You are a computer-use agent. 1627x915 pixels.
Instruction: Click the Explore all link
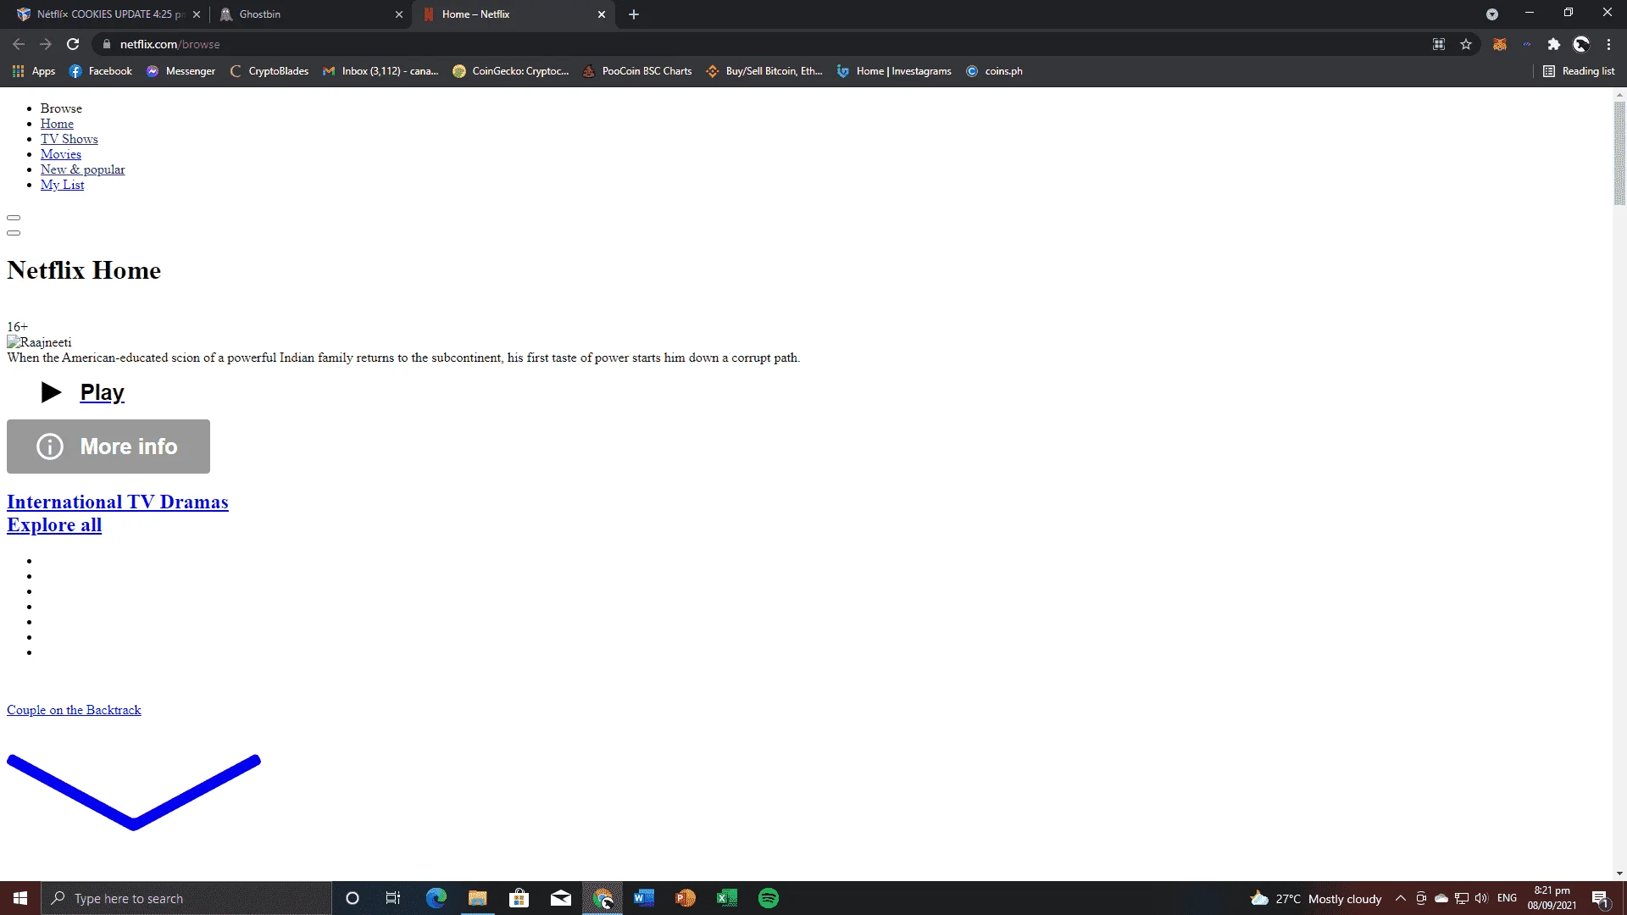(x=54, y=524)
